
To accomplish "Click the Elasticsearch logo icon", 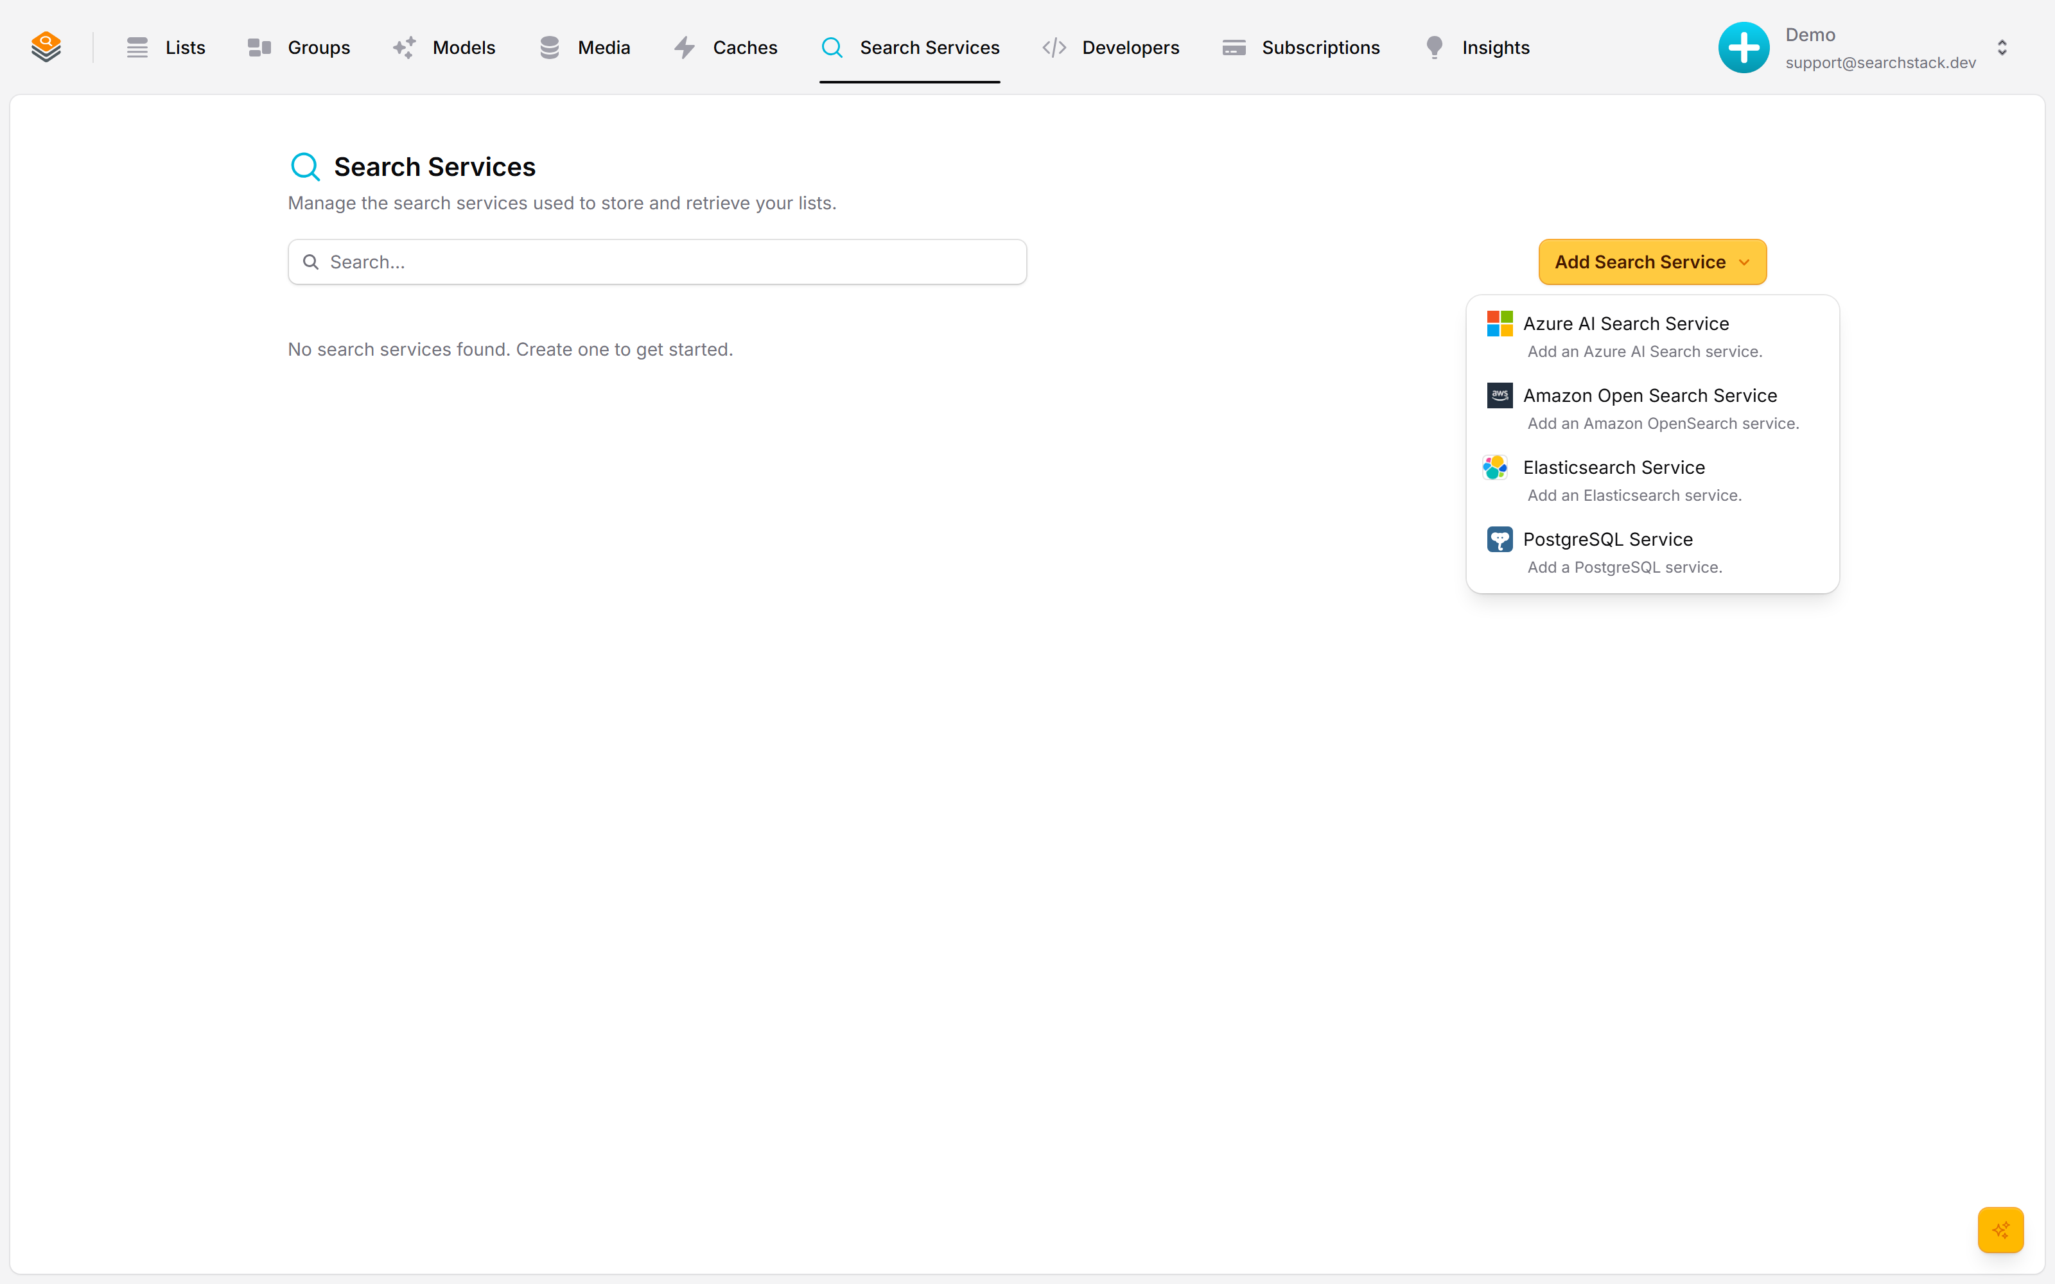I will [x=1496, y=467].
